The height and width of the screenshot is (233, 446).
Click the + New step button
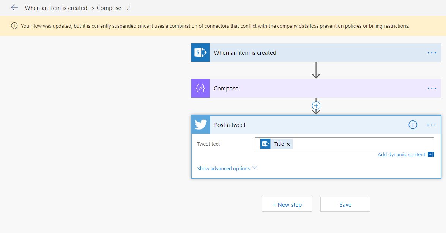(287, 204)
